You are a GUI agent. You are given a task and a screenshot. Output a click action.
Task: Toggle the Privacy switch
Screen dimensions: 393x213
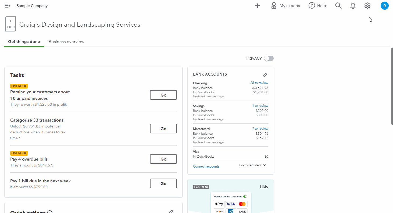(x=269, y=58)
